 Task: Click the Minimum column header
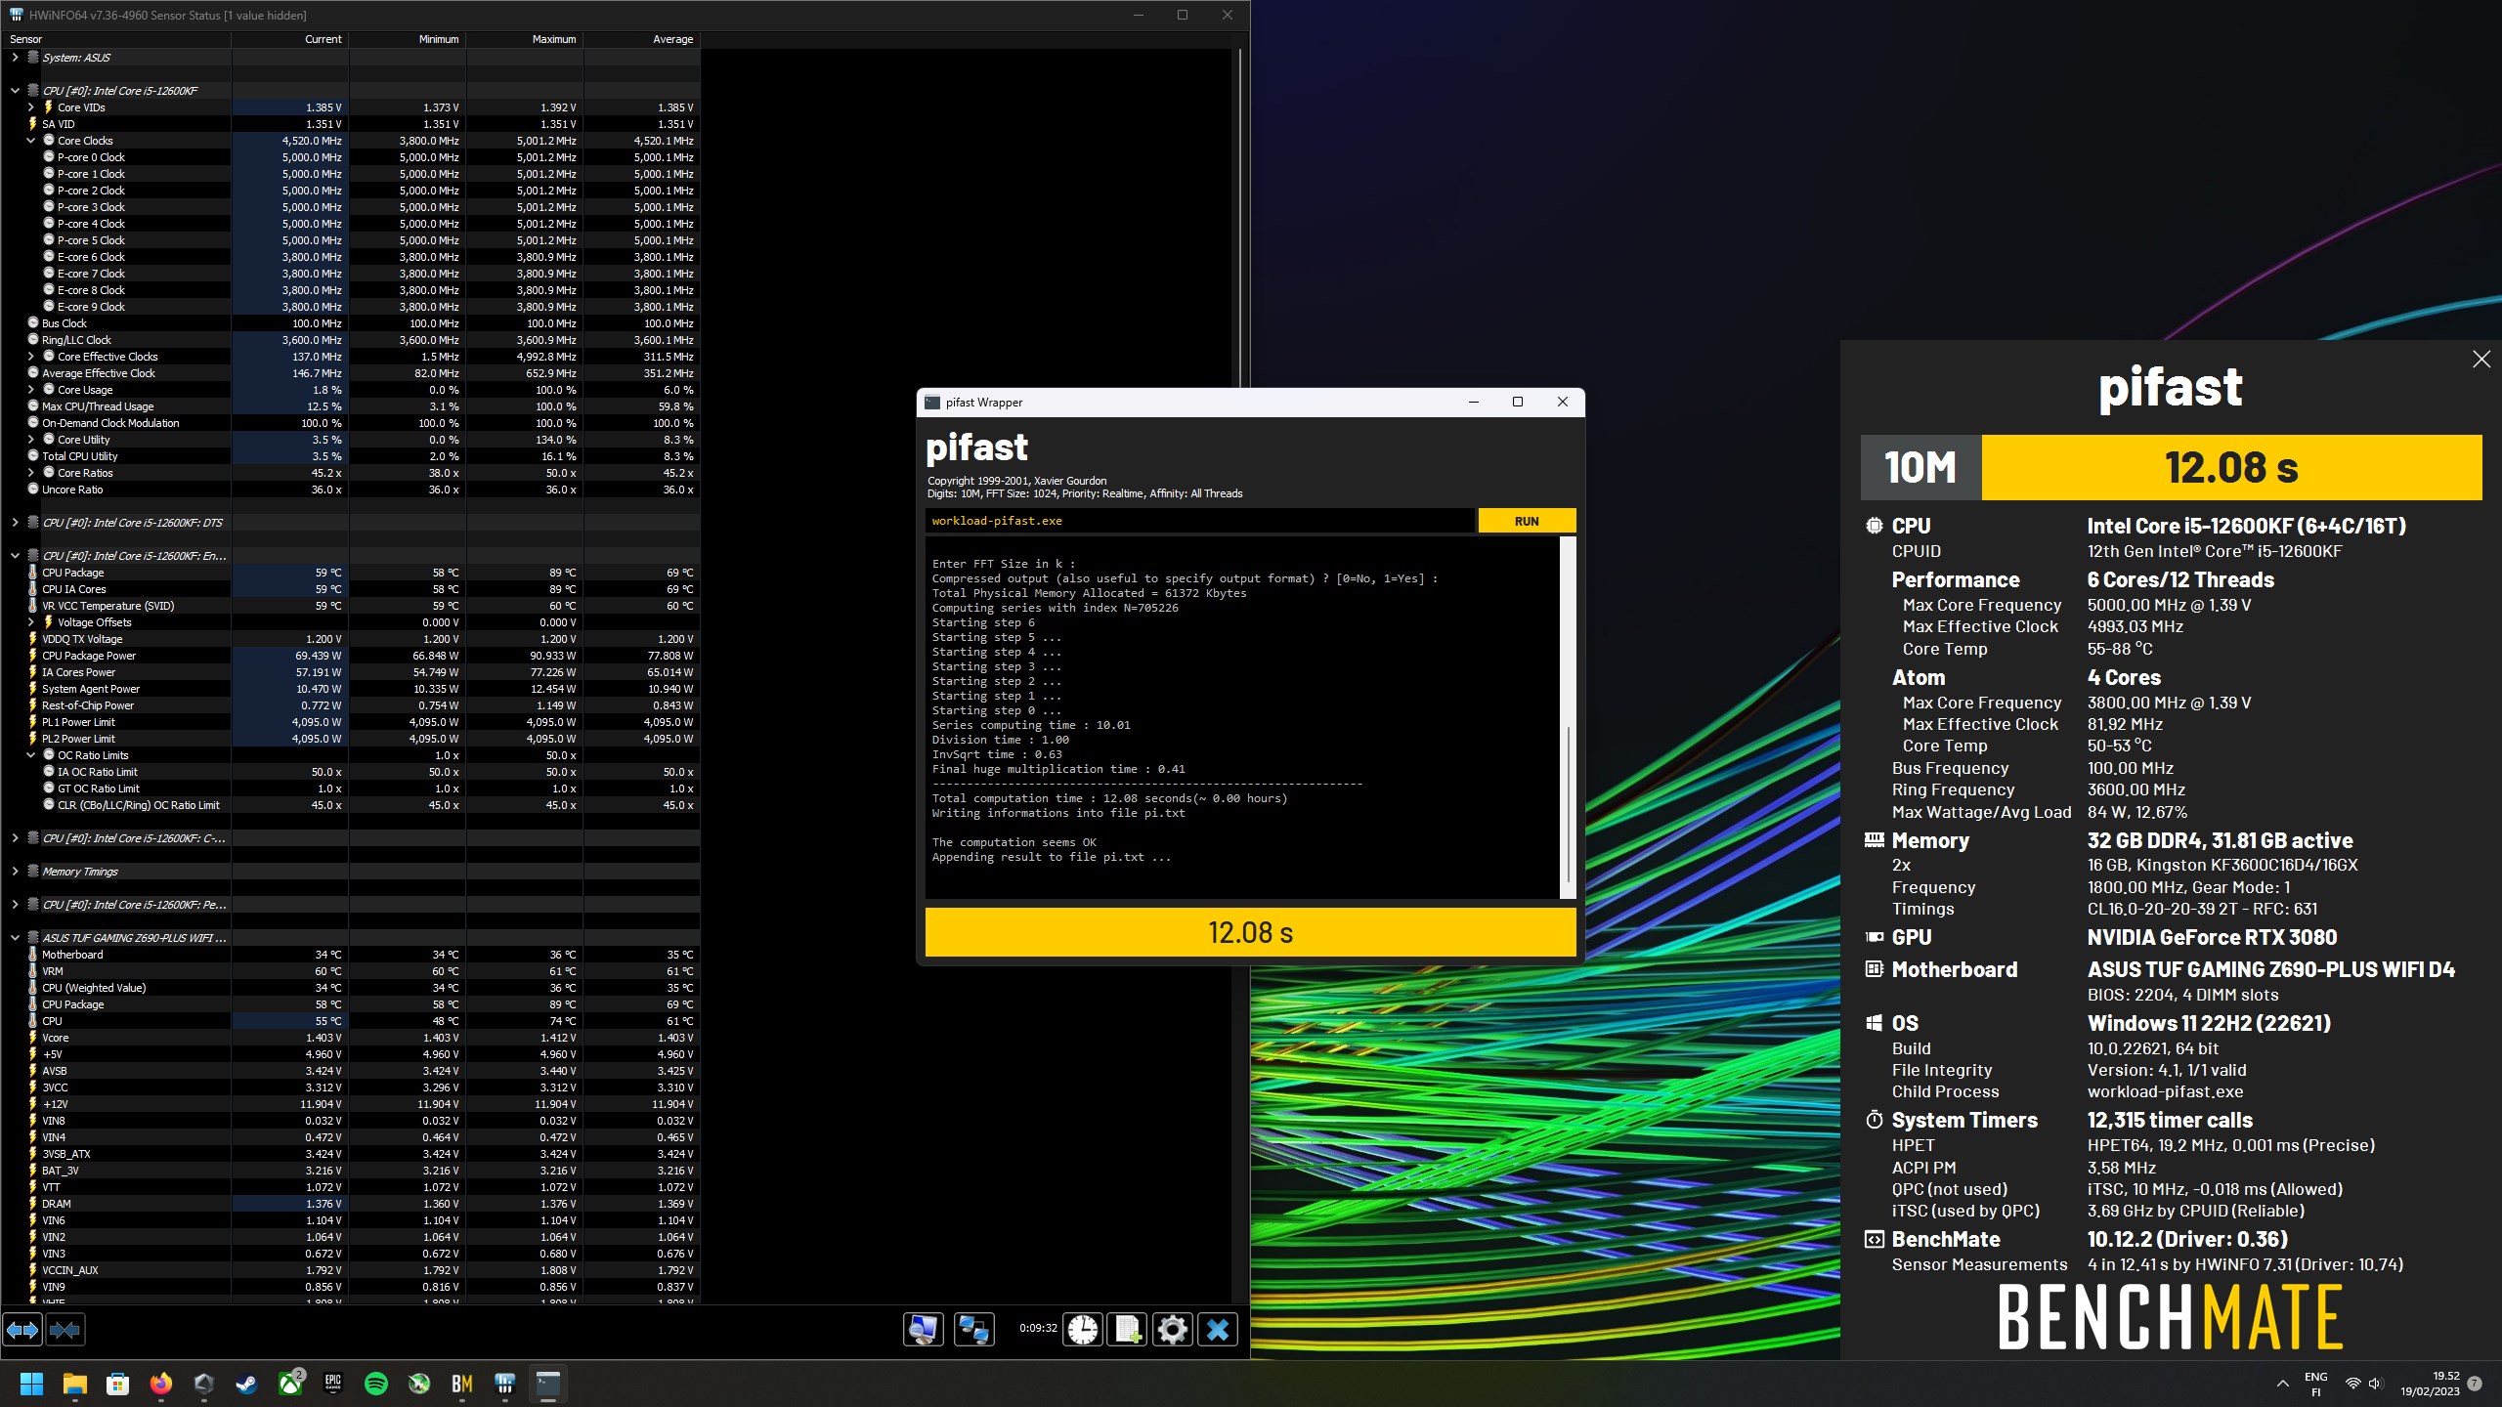[408, 39]
